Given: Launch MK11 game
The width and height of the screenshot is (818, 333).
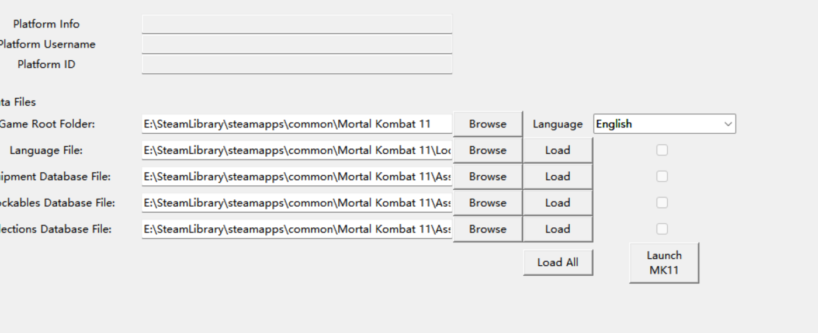Looking at the screenshot, I should pyautogui.click(x=664, y=263).
